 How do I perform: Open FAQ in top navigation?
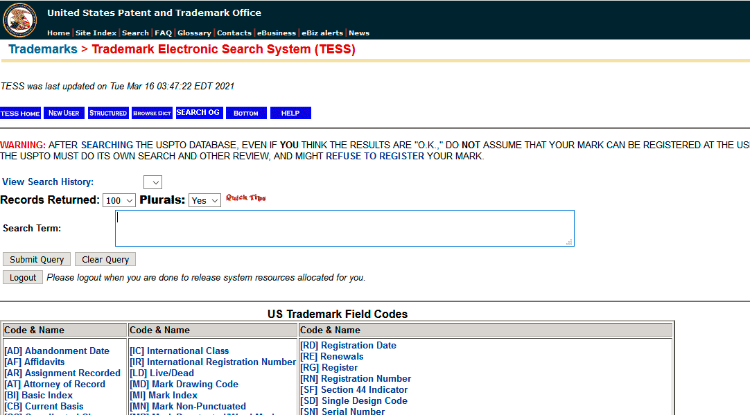(x=163, y=33)
